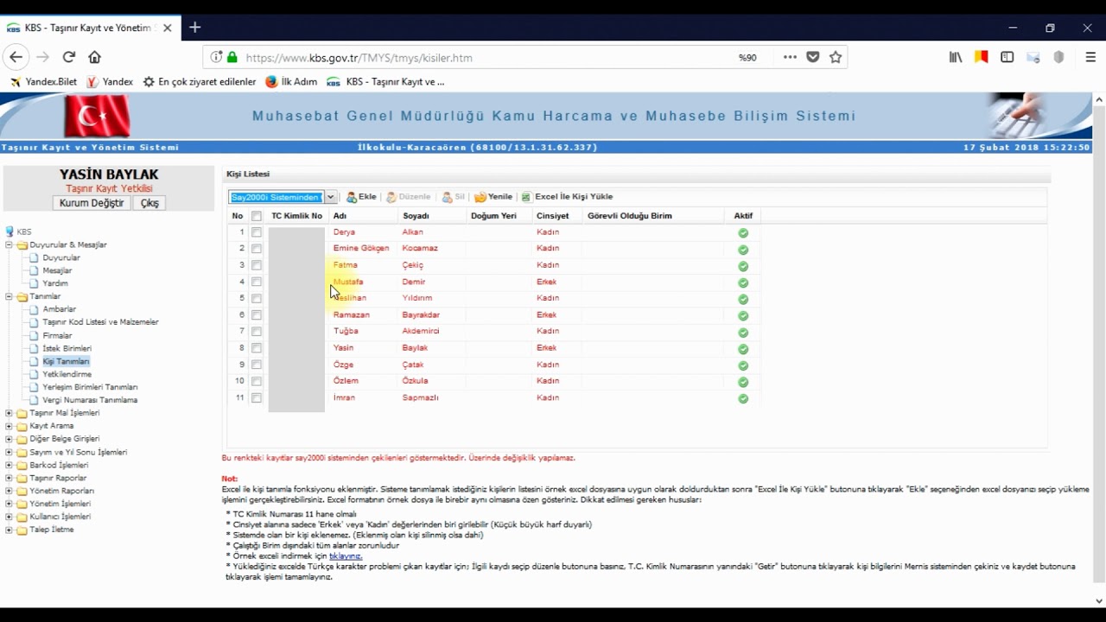1106x622 pixels.
Task: Click the %90 zoom level indicator
Action: coord(747,58)
